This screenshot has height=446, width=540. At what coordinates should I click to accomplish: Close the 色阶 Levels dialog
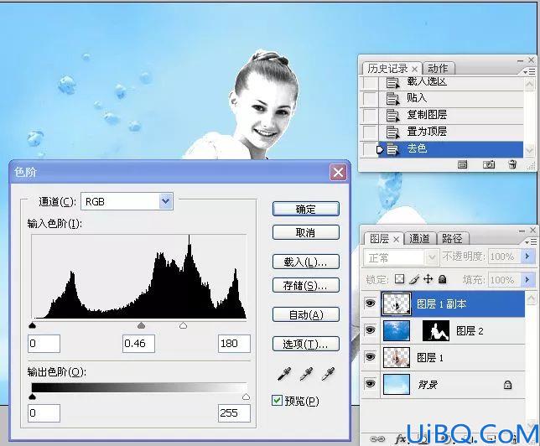point(338,172)
